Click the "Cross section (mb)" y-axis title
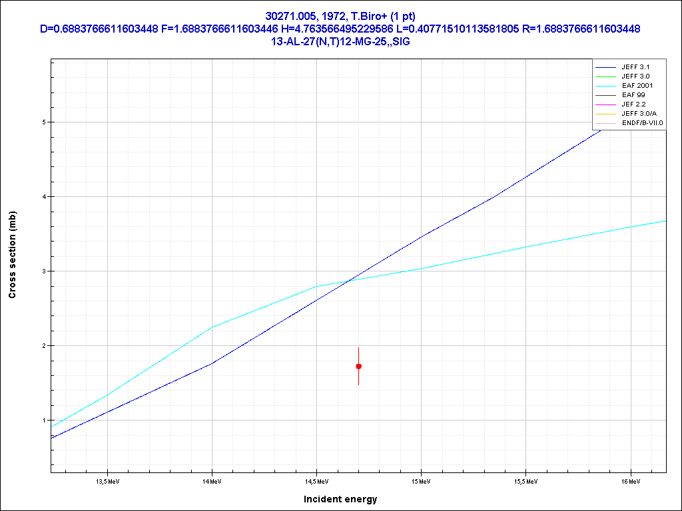 pos(13,255)
